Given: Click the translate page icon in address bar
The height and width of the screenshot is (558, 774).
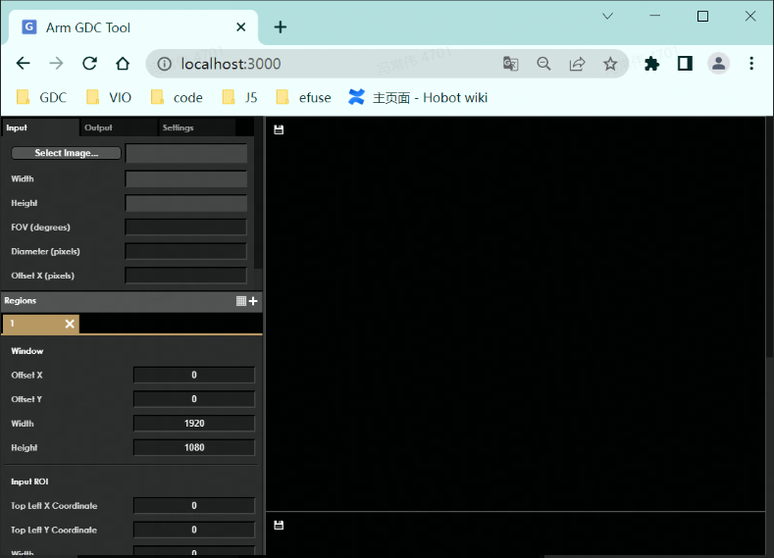Looking at the screenshot, I should click(x=510, y=64).
